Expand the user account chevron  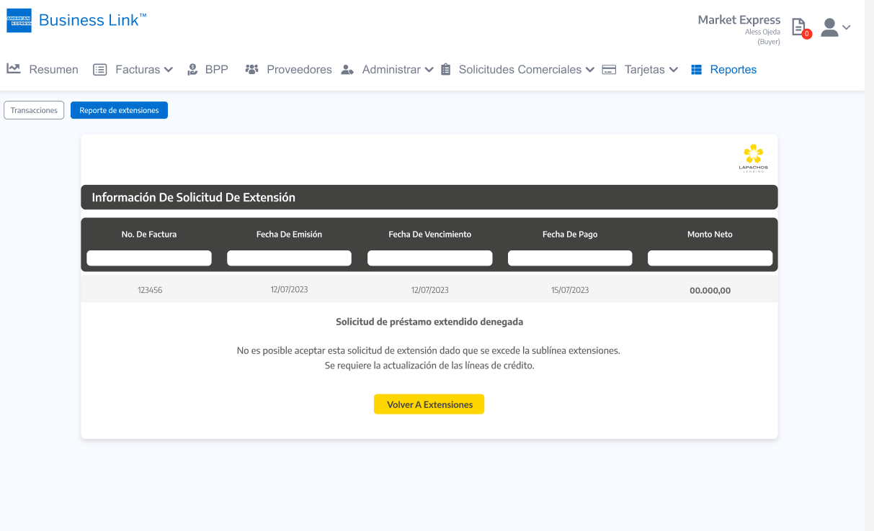tap(847, 27)
